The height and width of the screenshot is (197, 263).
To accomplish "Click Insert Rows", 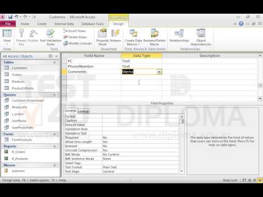I will 75,31.
